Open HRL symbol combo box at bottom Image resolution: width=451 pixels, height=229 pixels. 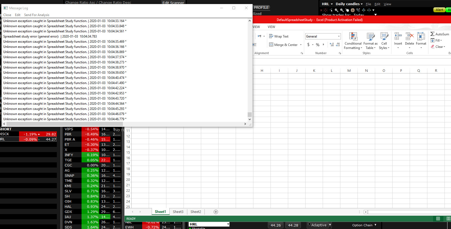(x=209, y=224)
